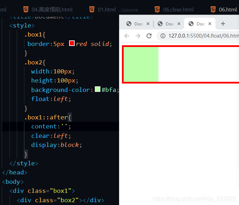The image size is (239, 205).
Task: Click the <body> tag
Action: pos(13,182)
